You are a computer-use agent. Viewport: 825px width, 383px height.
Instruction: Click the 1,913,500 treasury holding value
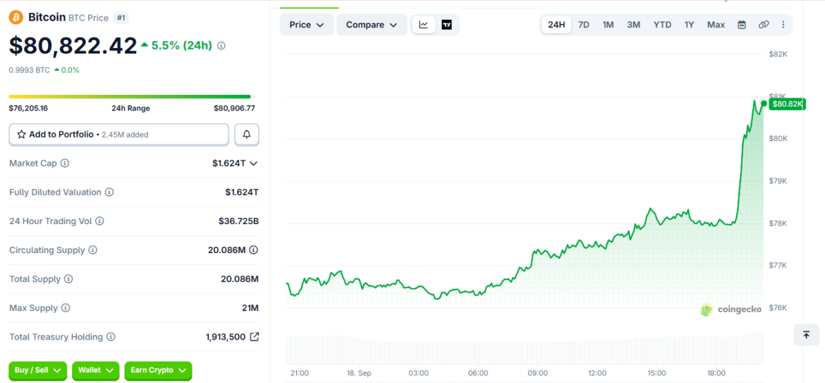225,337
